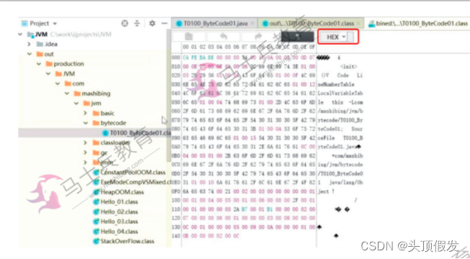The image size is (470, 259).
Task: Select Hello_01.class file
Action: 119,201
